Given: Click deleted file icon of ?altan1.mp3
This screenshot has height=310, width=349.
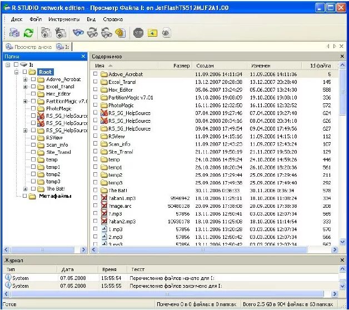Looking at the screenshot, I should 104,198.
